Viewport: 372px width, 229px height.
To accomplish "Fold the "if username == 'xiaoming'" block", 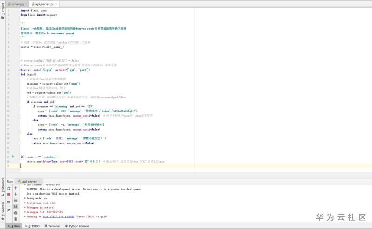I will (x=19, y=106).
